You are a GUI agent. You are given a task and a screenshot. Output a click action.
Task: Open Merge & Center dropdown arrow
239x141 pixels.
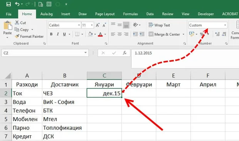183,34
